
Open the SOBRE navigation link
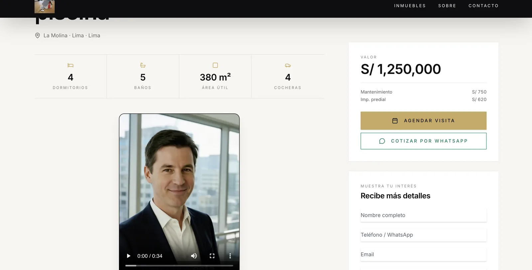[447, 6]
